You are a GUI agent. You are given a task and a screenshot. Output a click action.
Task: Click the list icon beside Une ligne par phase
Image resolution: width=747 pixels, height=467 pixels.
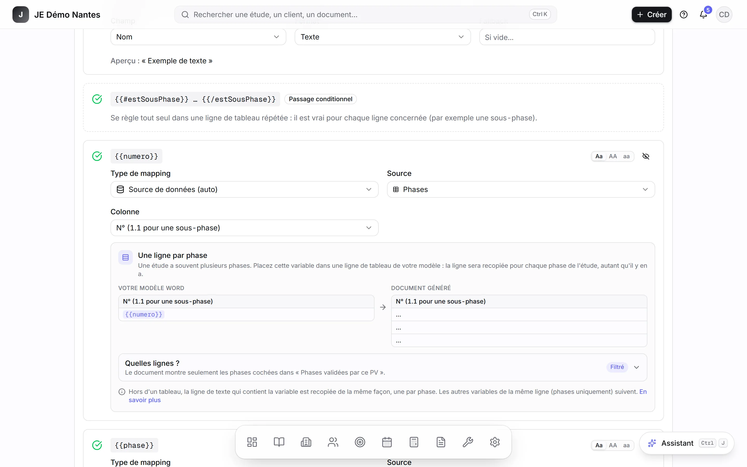click(x=126, y=257)
